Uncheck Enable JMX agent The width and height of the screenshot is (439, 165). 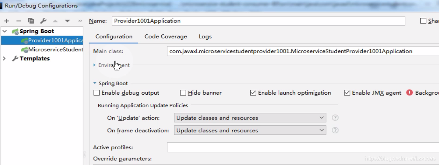point(347,93)
